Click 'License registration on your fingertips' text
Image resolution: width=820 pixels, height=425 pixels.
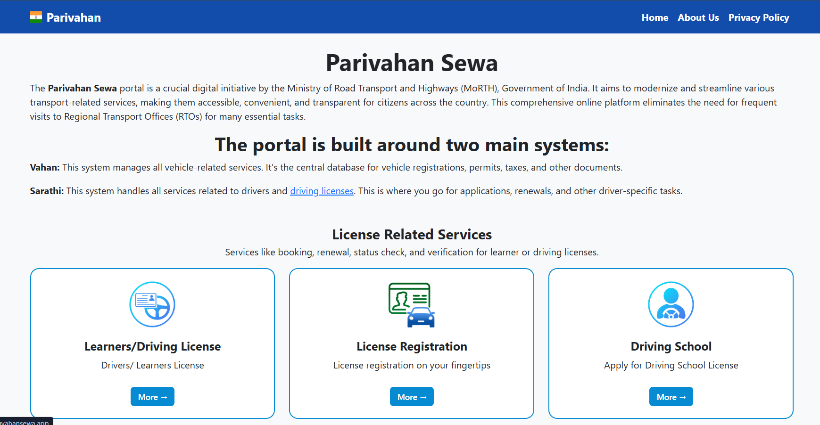click(412, 365)
